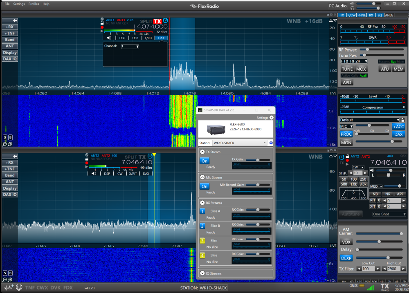Open MED AGC dropdown
The width and height of the screenshot is (409, 293).
coord(376,186)
